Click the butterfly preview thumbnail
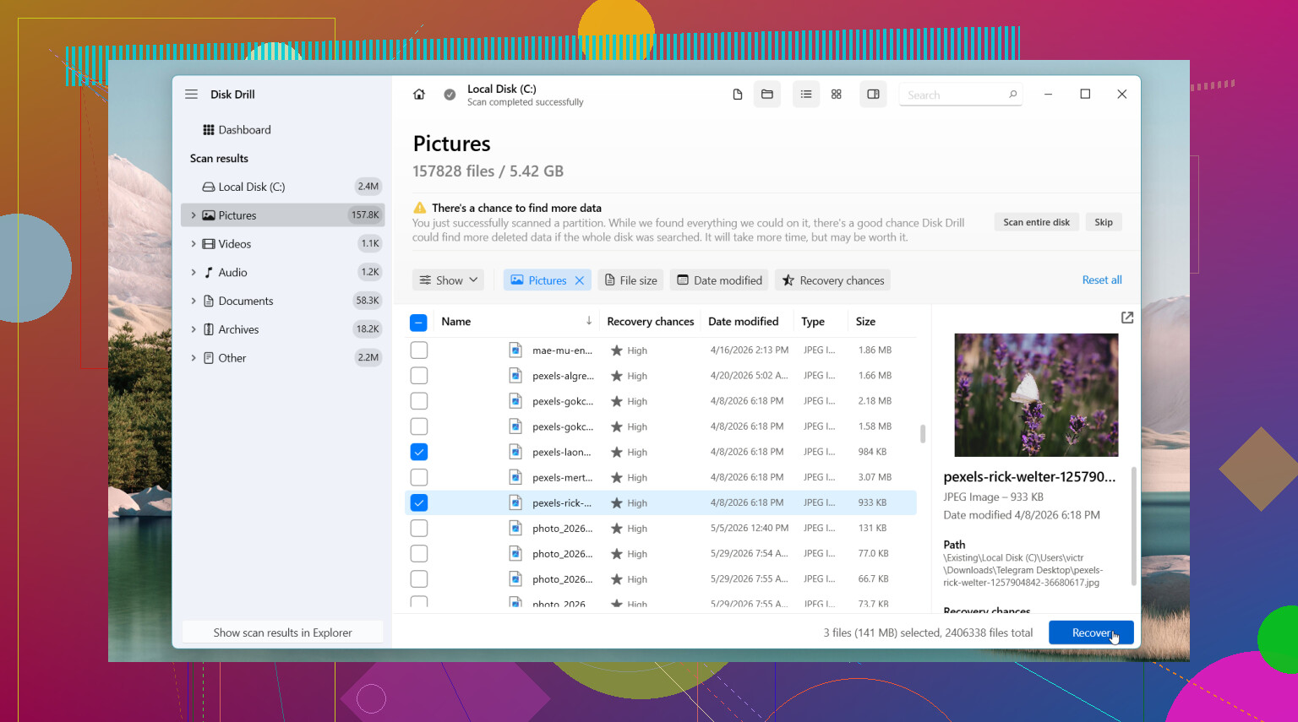 pos(1036,395)
